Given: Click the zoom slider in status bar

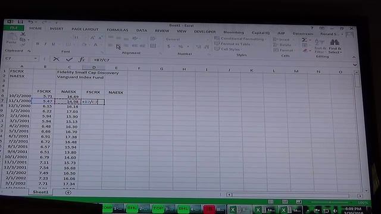Looking at the screenshot, I should tap(330, 202).
